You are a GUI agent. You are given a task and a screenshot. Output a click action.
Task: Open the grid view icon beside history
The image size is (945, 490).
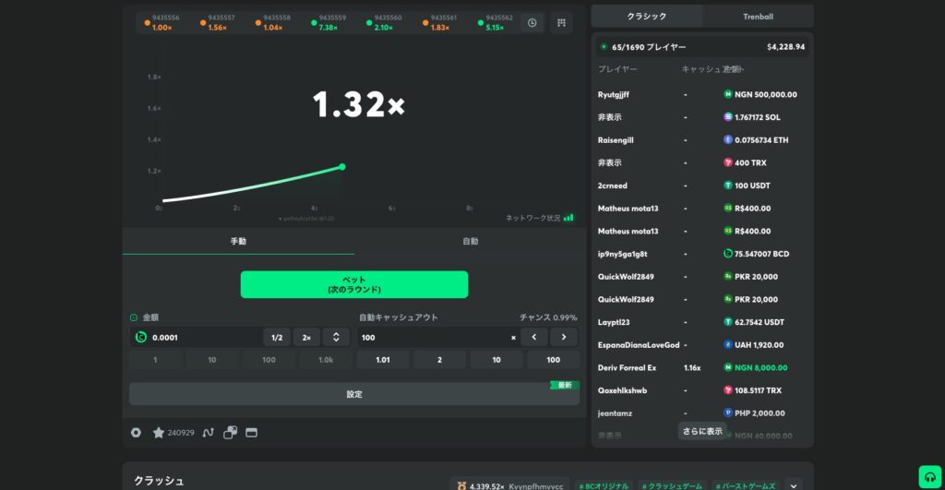(561, 23)
